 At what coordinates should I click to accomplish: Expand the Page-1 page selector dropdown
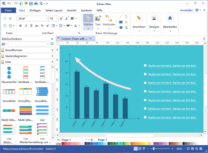[x=86, y=140]
